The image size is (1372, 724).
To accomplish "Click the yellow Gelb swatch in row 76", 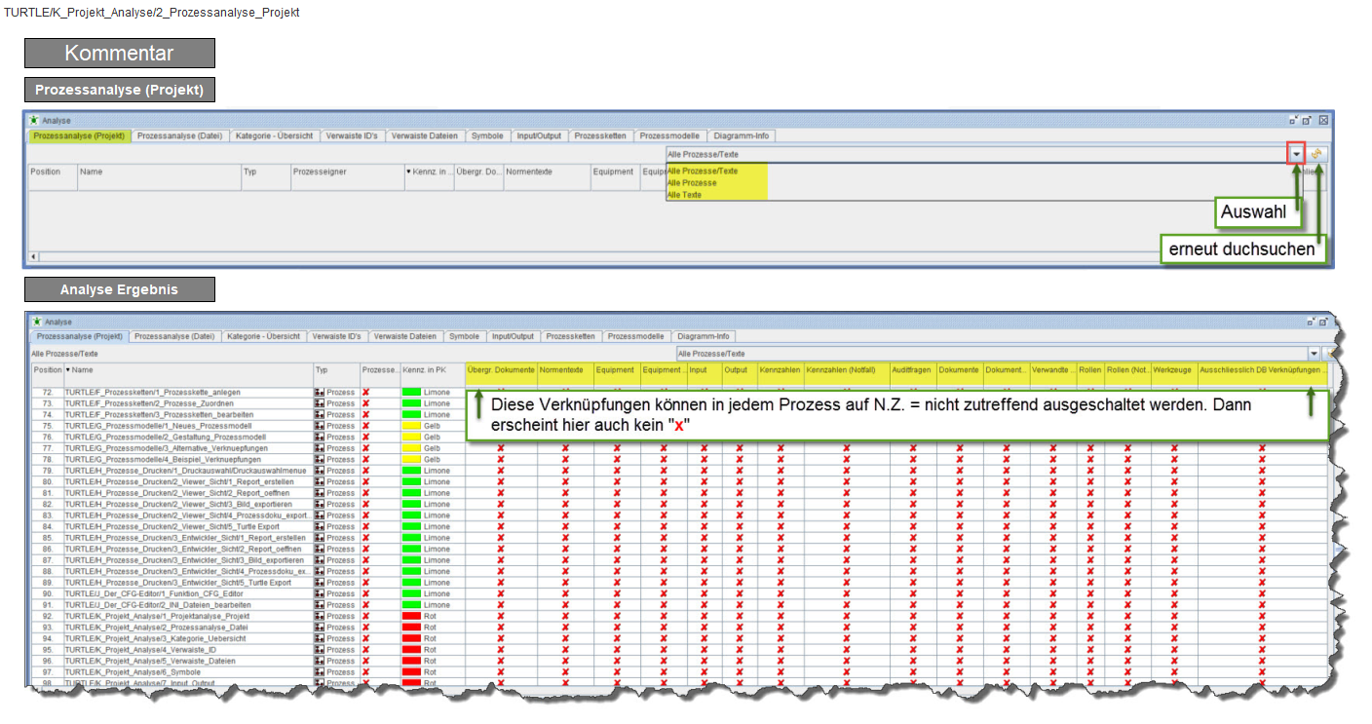I will [412, 437].
